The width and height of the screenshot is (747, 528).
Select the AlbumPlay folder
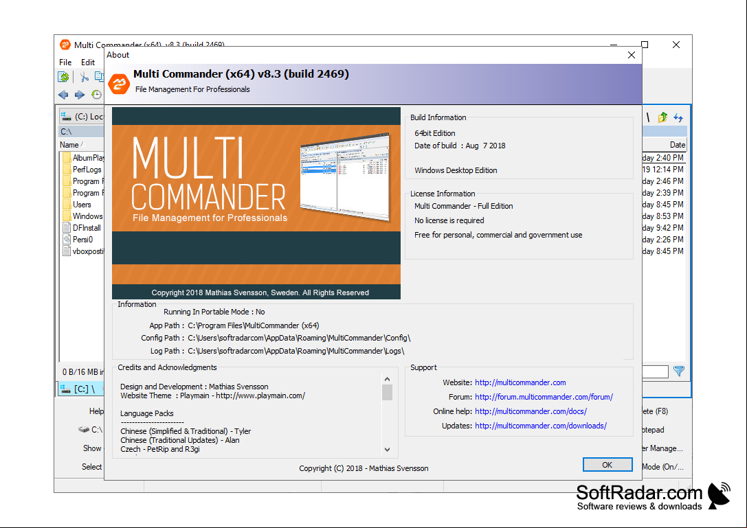point(83,158)
